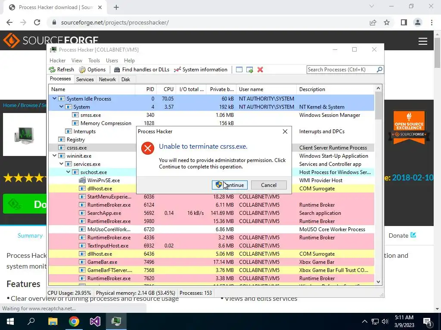Click the red X kill window icon
This screenshot has width=441, height=330.
tap(260, 70)
